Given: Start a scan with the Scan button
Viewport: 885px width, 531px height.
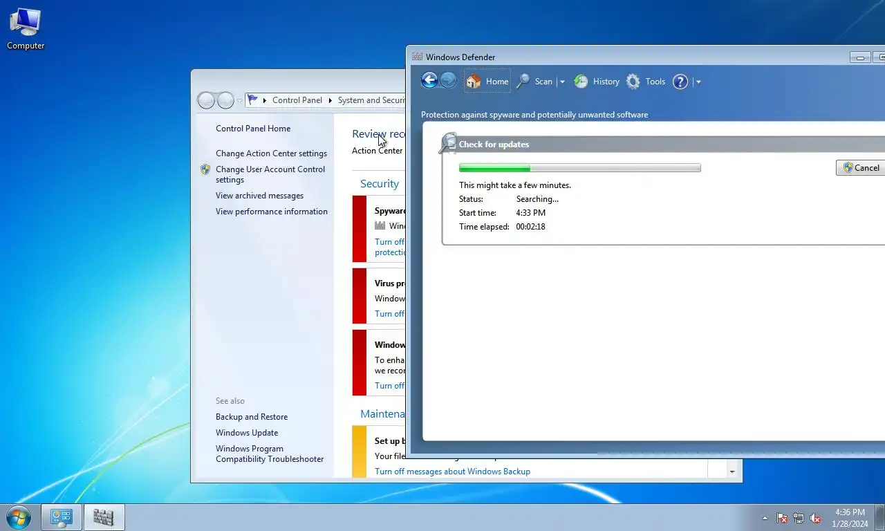Looking at the screenshot, I should point(534,82).
